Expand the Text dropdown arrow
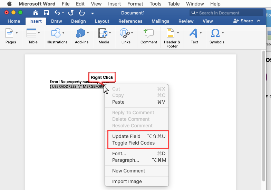 click(x=201, y=33)
